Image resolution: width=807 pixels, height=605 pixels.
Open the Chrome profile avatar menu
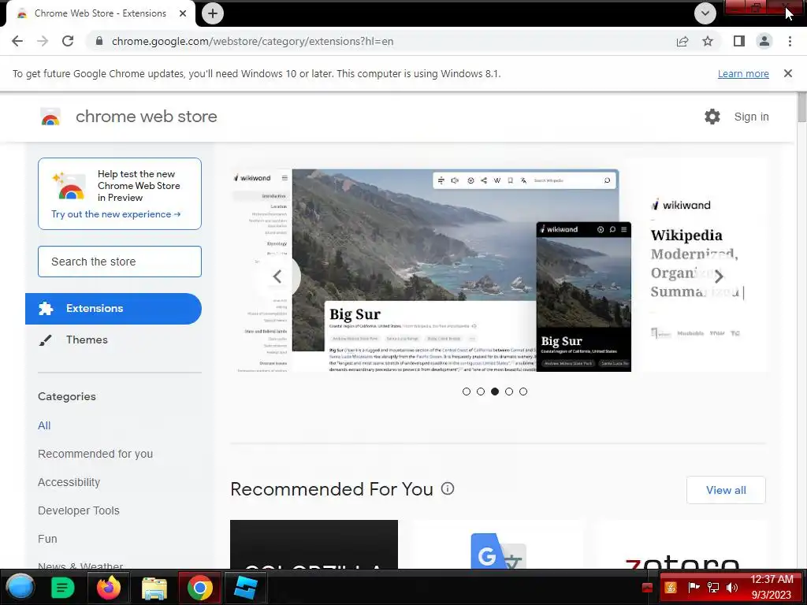[x=764, y=41]
